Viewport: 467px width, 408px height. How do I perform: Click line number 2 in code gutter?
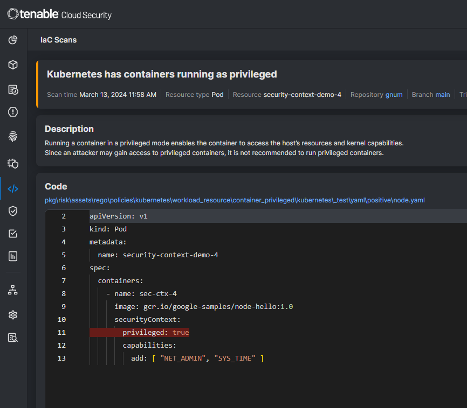click(x=64, y=216)
